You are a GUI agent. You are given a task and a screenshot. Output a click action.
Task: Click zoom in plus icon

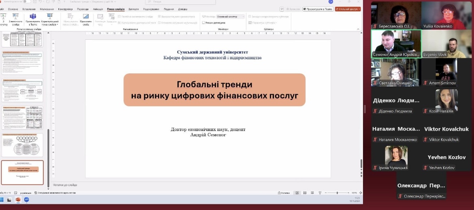coord(349,193)
